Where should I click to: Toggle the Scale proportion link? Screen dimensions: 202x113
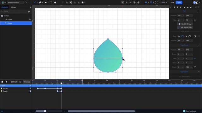[x=195, y=58]
